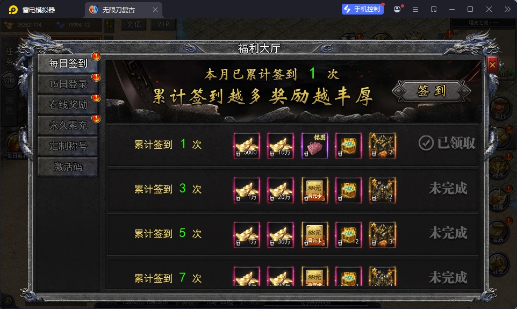Click the 10万 gold reward in first row

(281, 146)
